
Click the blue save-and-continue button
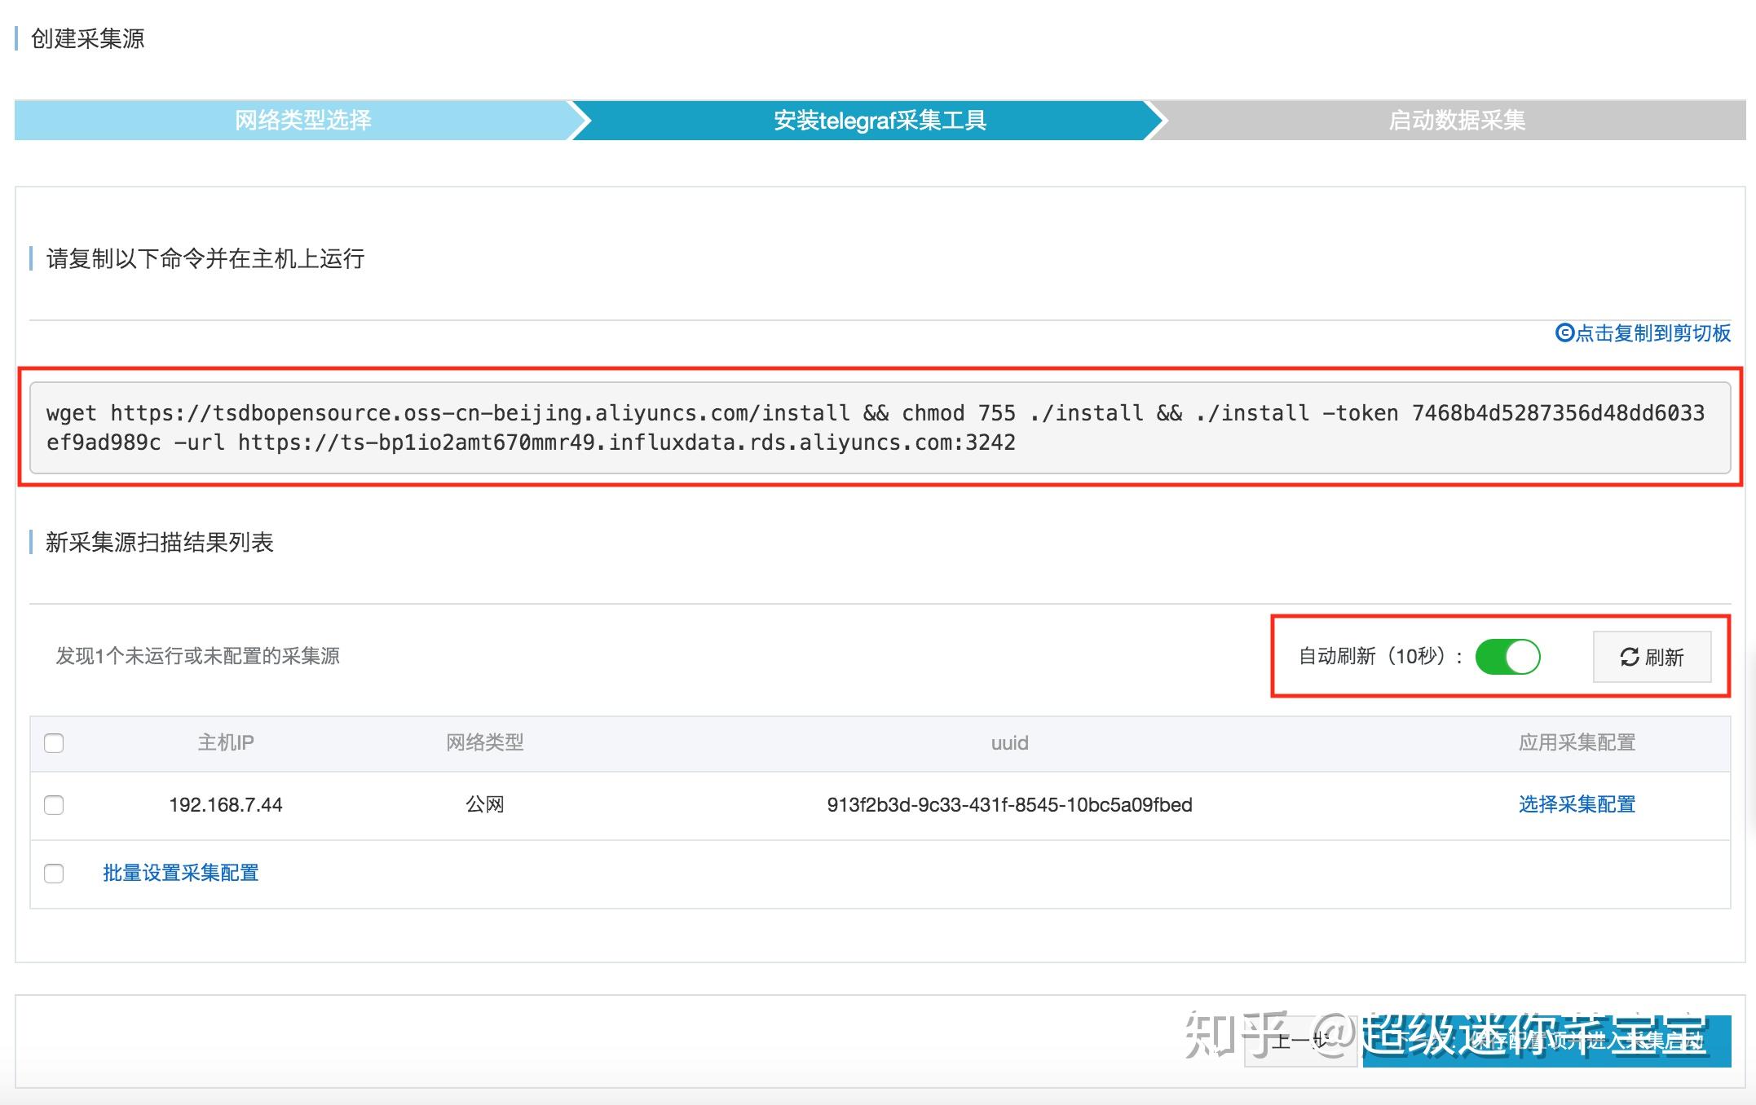point(1546,1041)
